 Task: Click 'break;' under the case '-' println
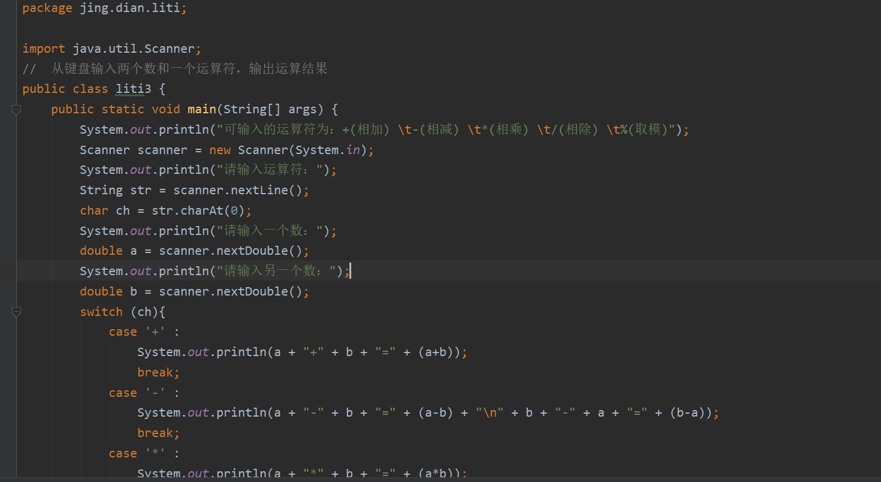coord(159,433)
